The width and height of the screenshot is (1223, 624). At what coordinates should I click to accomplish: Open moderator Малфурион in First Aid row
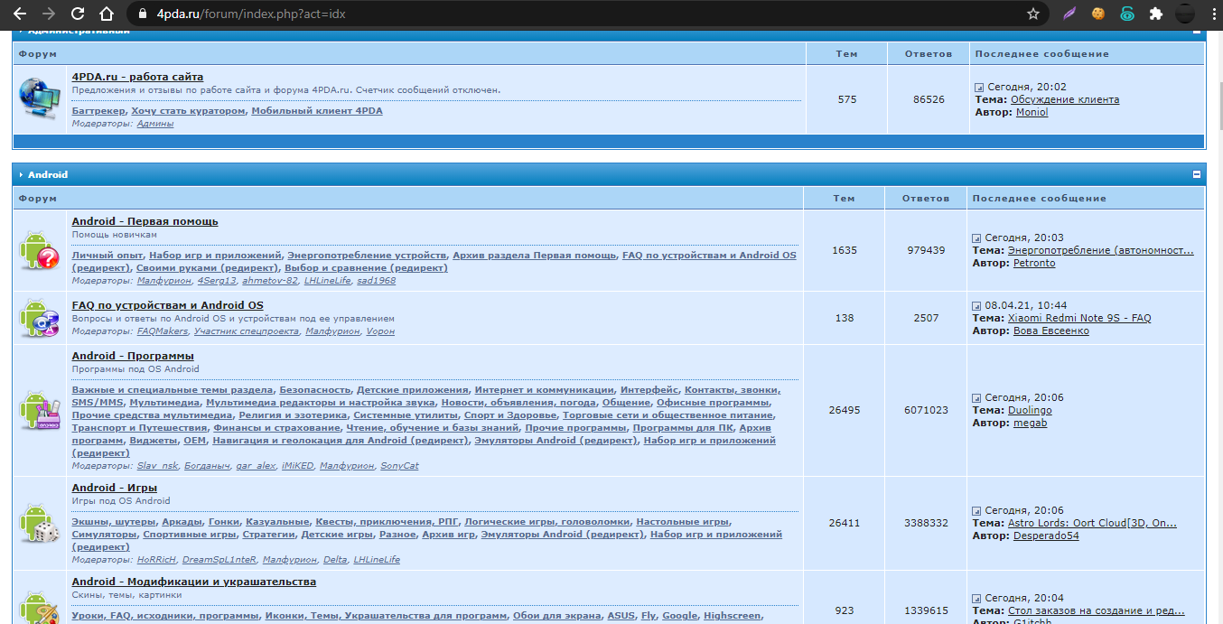163,281
